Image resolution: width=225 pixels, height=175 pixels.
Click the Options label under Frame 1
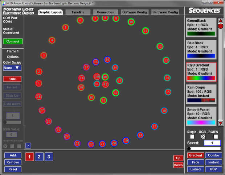[13, 57]
